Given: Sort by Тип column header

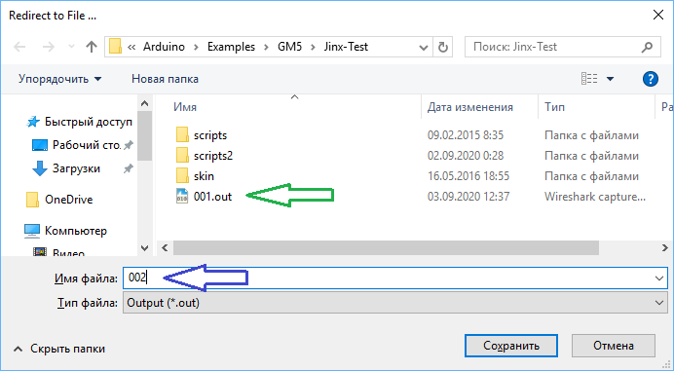Looking at the screenshot, I should 554,107.
